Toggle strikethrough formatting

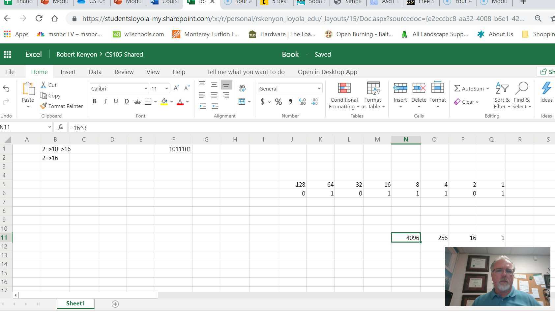pos(137,102)
